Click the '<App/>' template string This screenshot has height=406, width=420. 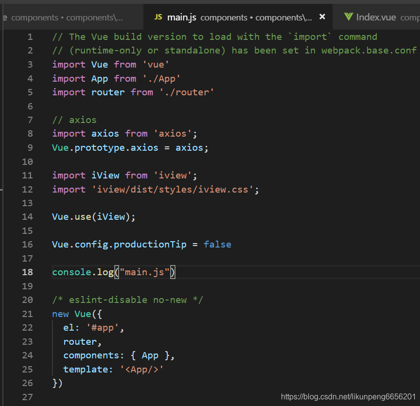pos(141,370)
